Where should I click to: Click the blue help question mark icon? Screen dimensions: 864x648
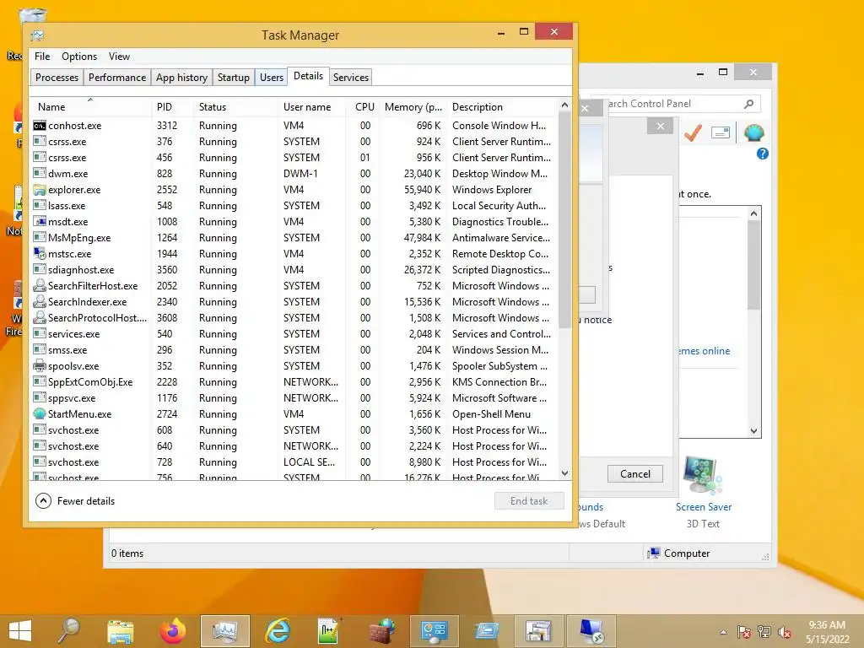pos(763,154)
